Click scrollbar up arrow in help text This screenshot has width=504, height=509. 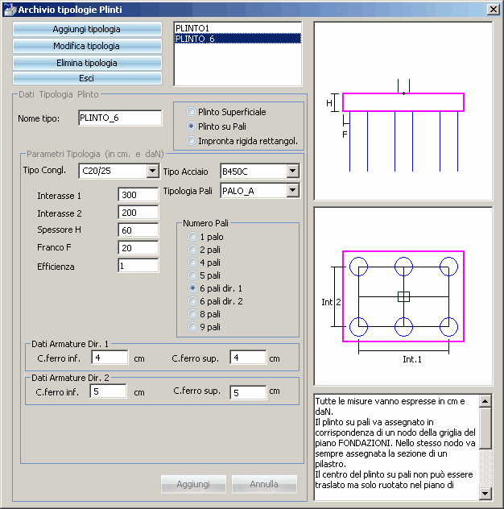pos(485,401)
